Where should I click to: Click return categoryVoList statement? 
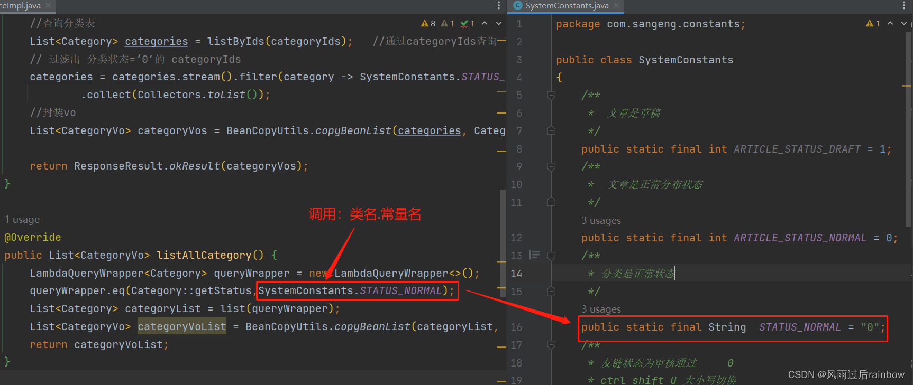pyautogui.click(x=99, y=344)
